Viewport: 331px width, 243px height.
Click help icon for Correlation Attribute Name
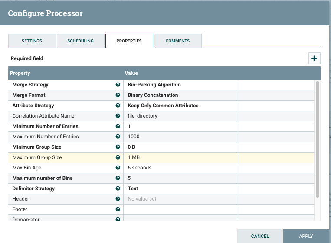[x=118, y=116]
